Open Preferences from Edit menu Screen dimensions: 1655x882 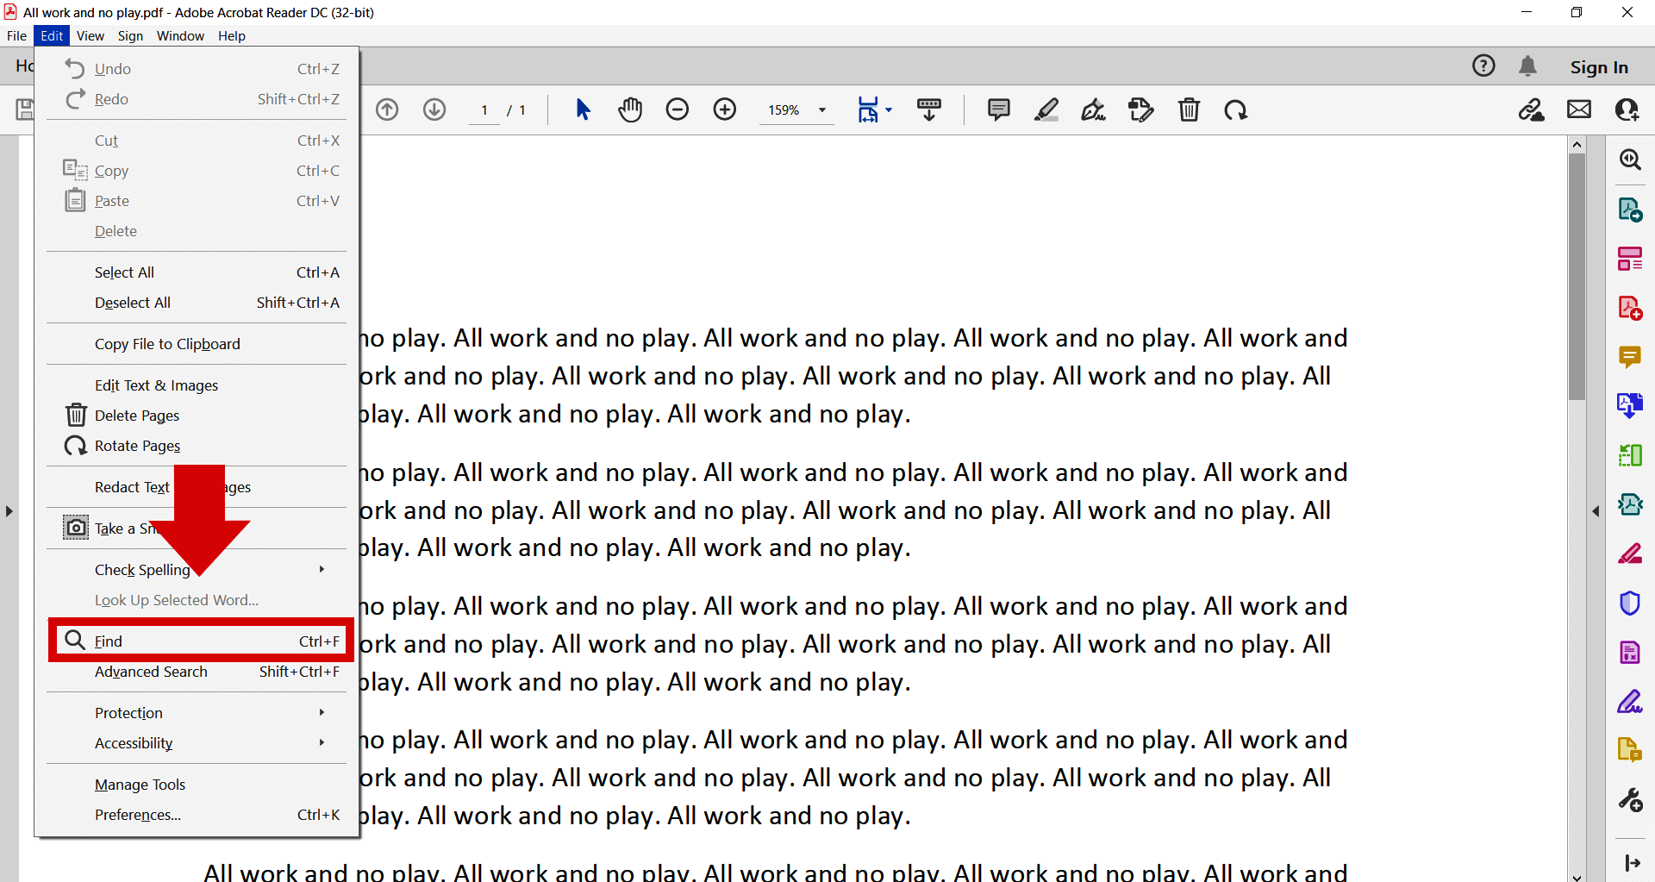138,815
